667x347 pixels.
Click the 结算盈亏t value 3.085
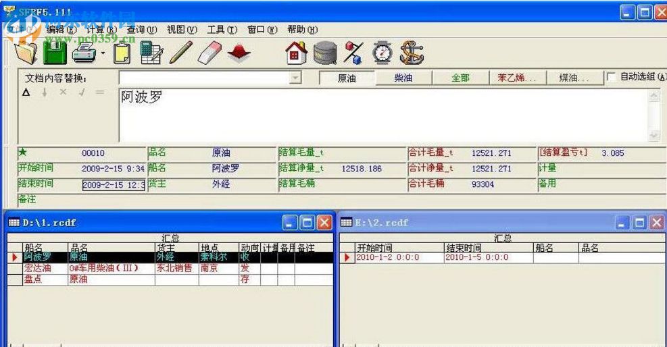(x=613, y=153)
